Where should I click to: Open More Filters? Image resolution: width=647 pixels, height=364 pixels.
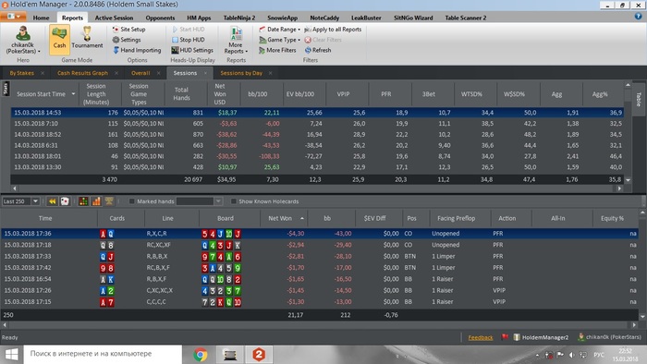tap(277, 50)
